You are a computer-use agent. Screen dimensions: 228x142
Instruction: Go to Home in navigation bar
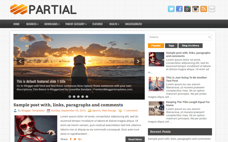(16, 24)
